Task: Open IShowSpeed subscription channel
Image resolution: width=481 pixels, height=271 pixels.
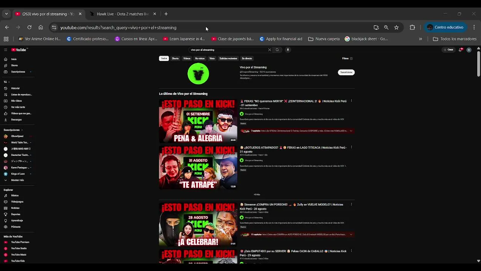Action: (17, 136)
